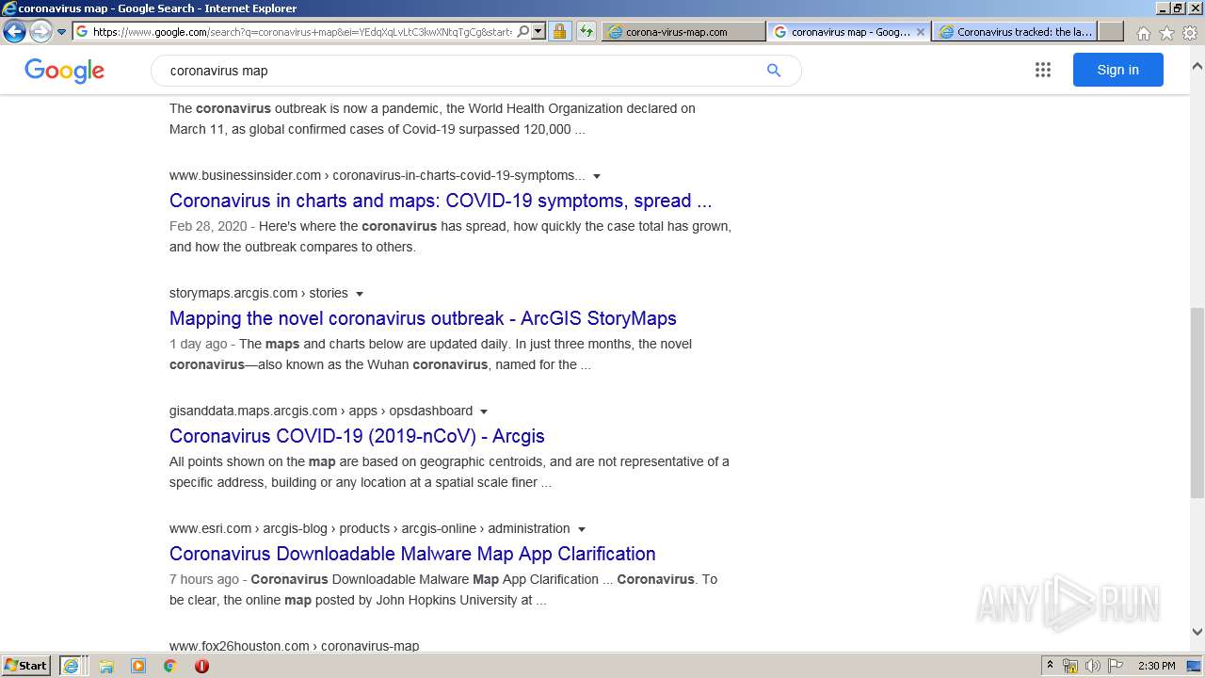
Task: Open the recent pages dropdown arrow
Action: pos(62,32)
